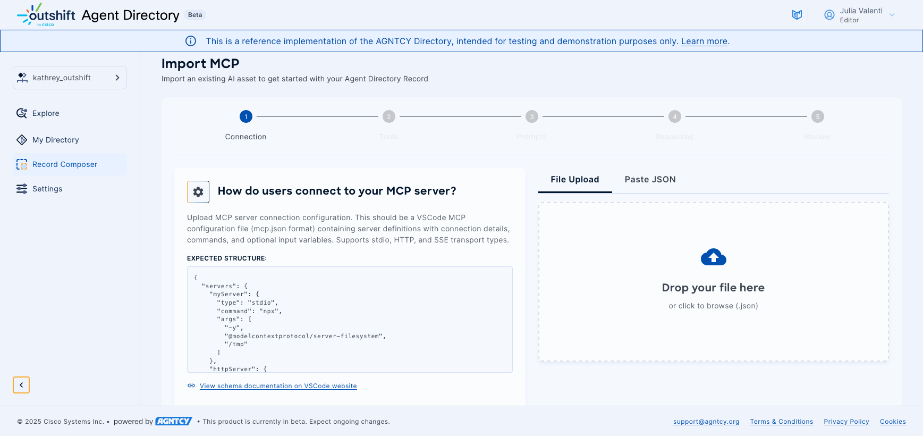Click the gear icon beside MCP heading

pyautogui.click(x=198, y=192)
